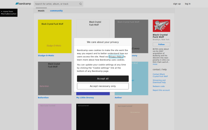208x130 pixels.
Task: Open the black album cover in bottom row
Action: pos(93,117)
